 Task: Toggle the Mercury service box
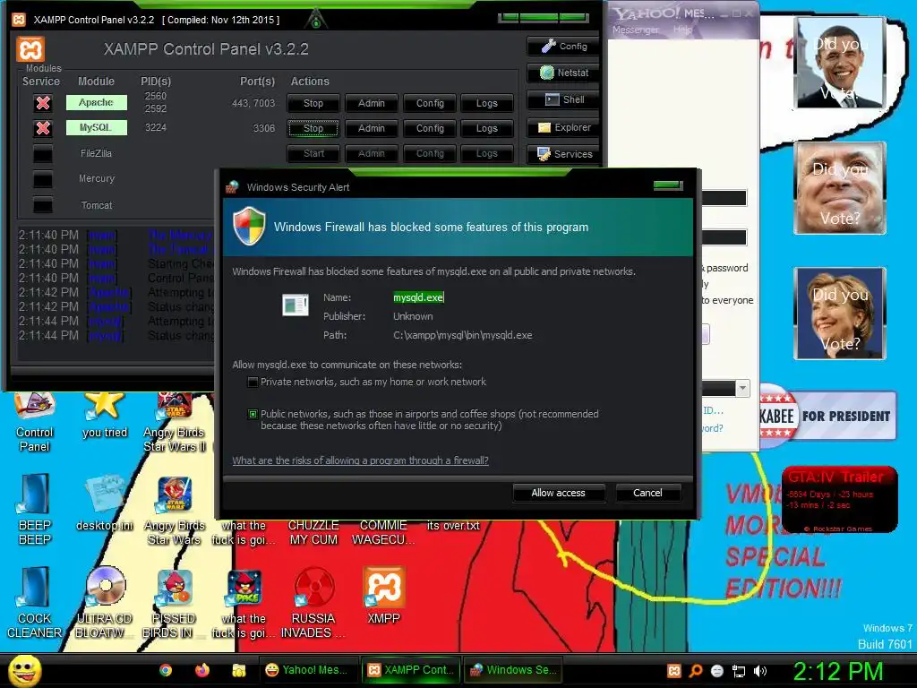[x=43, y=179]
